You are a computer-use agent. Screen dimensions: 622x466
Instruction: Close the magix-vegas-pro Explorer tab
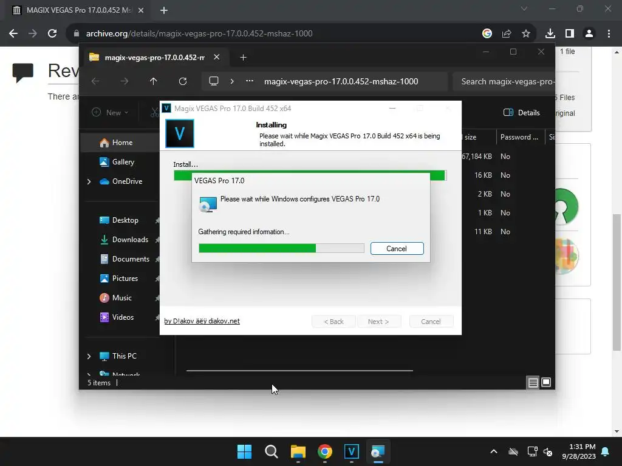click(x=217, y=57)
